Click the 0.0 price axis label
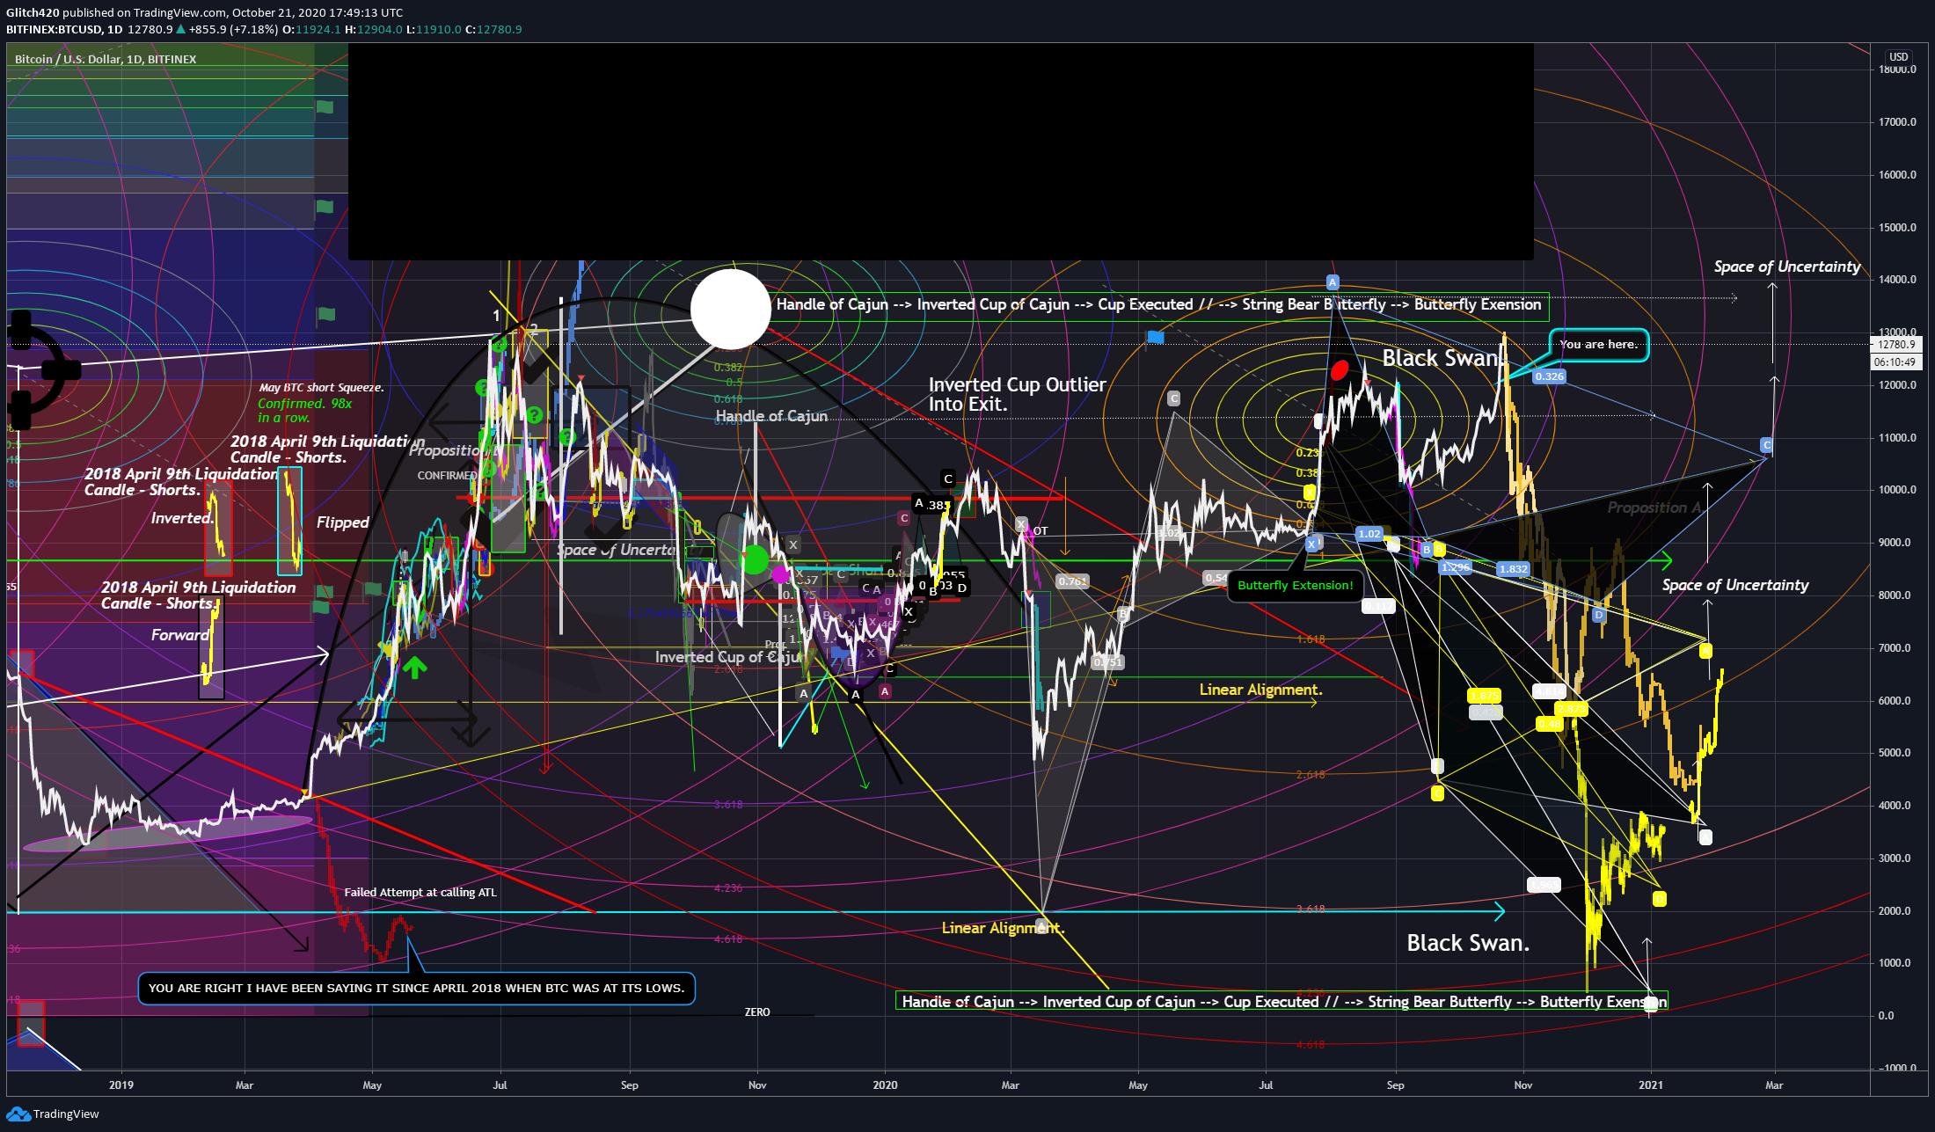The image size is (1935, 1132). point(1886,1016)
